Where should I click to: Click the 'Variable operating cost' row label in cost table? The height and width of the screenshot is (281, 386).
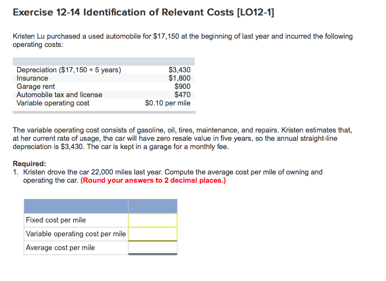click(x=53, y=103)
